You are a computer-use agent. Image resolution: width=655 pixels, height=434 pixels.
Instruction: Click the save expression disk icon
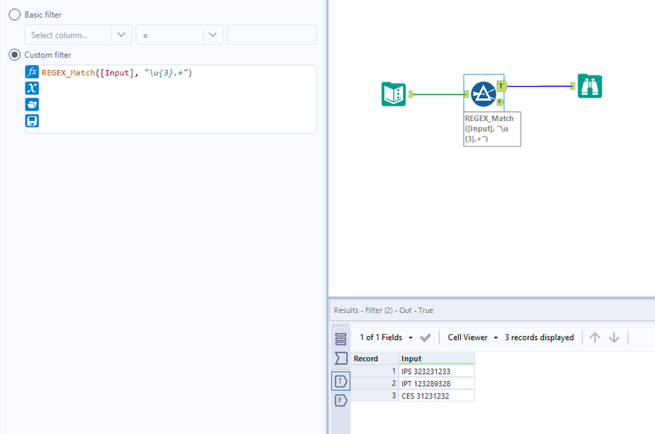pyautogui.click(x=32, y=121)
